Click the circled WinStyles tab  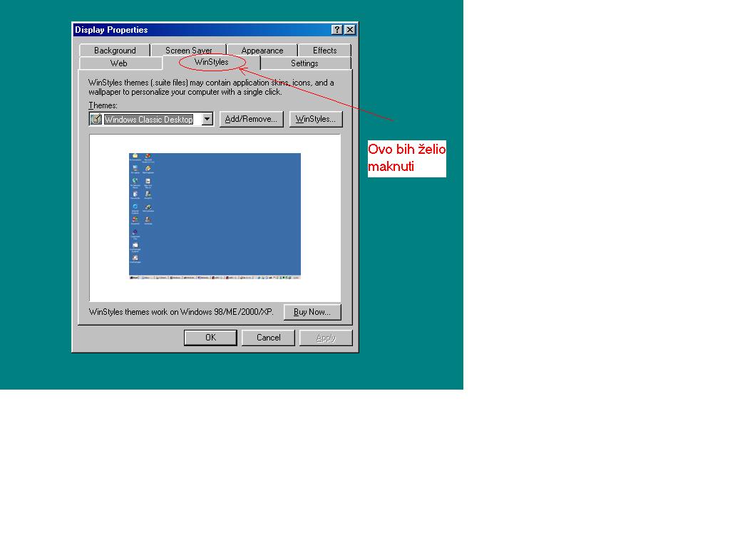pos(211,63)
